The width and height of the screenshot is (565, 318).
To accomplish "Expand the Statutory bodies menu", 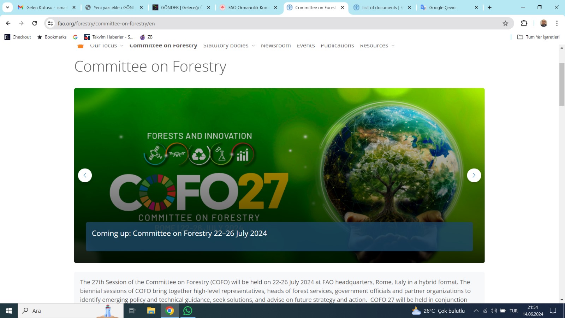I will pyautogui.click(x=229, y=46).
